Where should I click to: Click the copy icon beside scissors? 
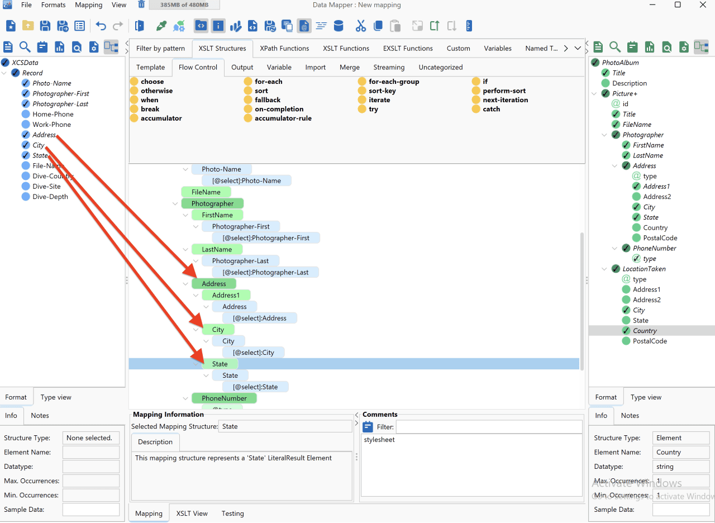click(x=378, y=26)
